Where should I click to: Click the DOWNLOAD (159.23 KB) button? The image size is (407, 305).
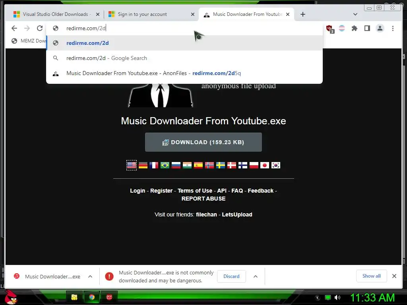tap(203, 142)
